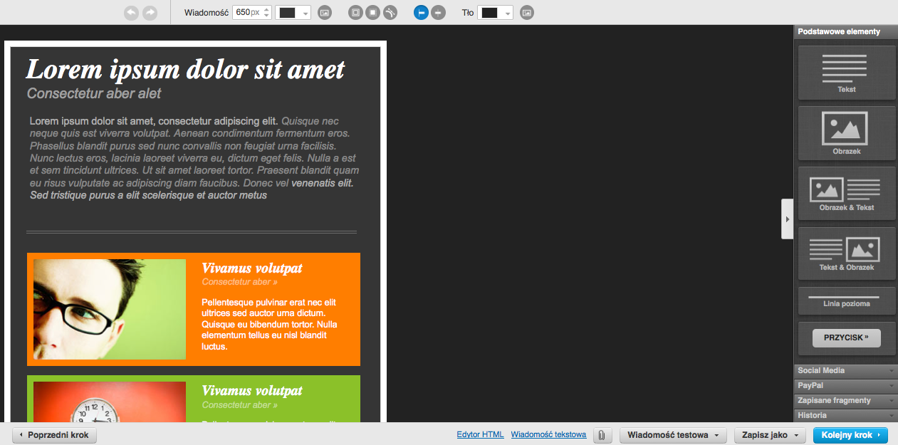The width and height of the screenshot is (898, 445).
Task: Open message background image picker next to Wiadomość
Action: click(x=325, y=13)
